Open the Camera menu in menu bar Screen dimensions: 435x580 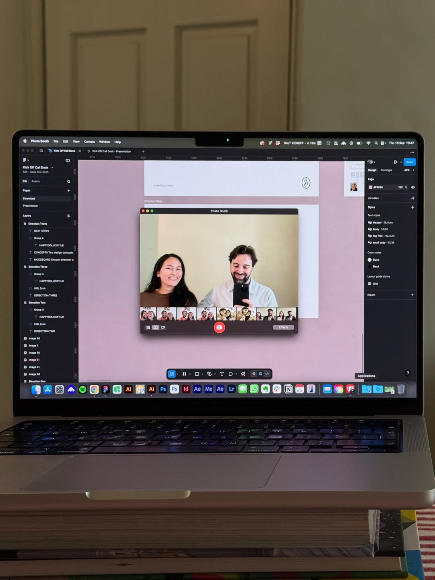89,142
